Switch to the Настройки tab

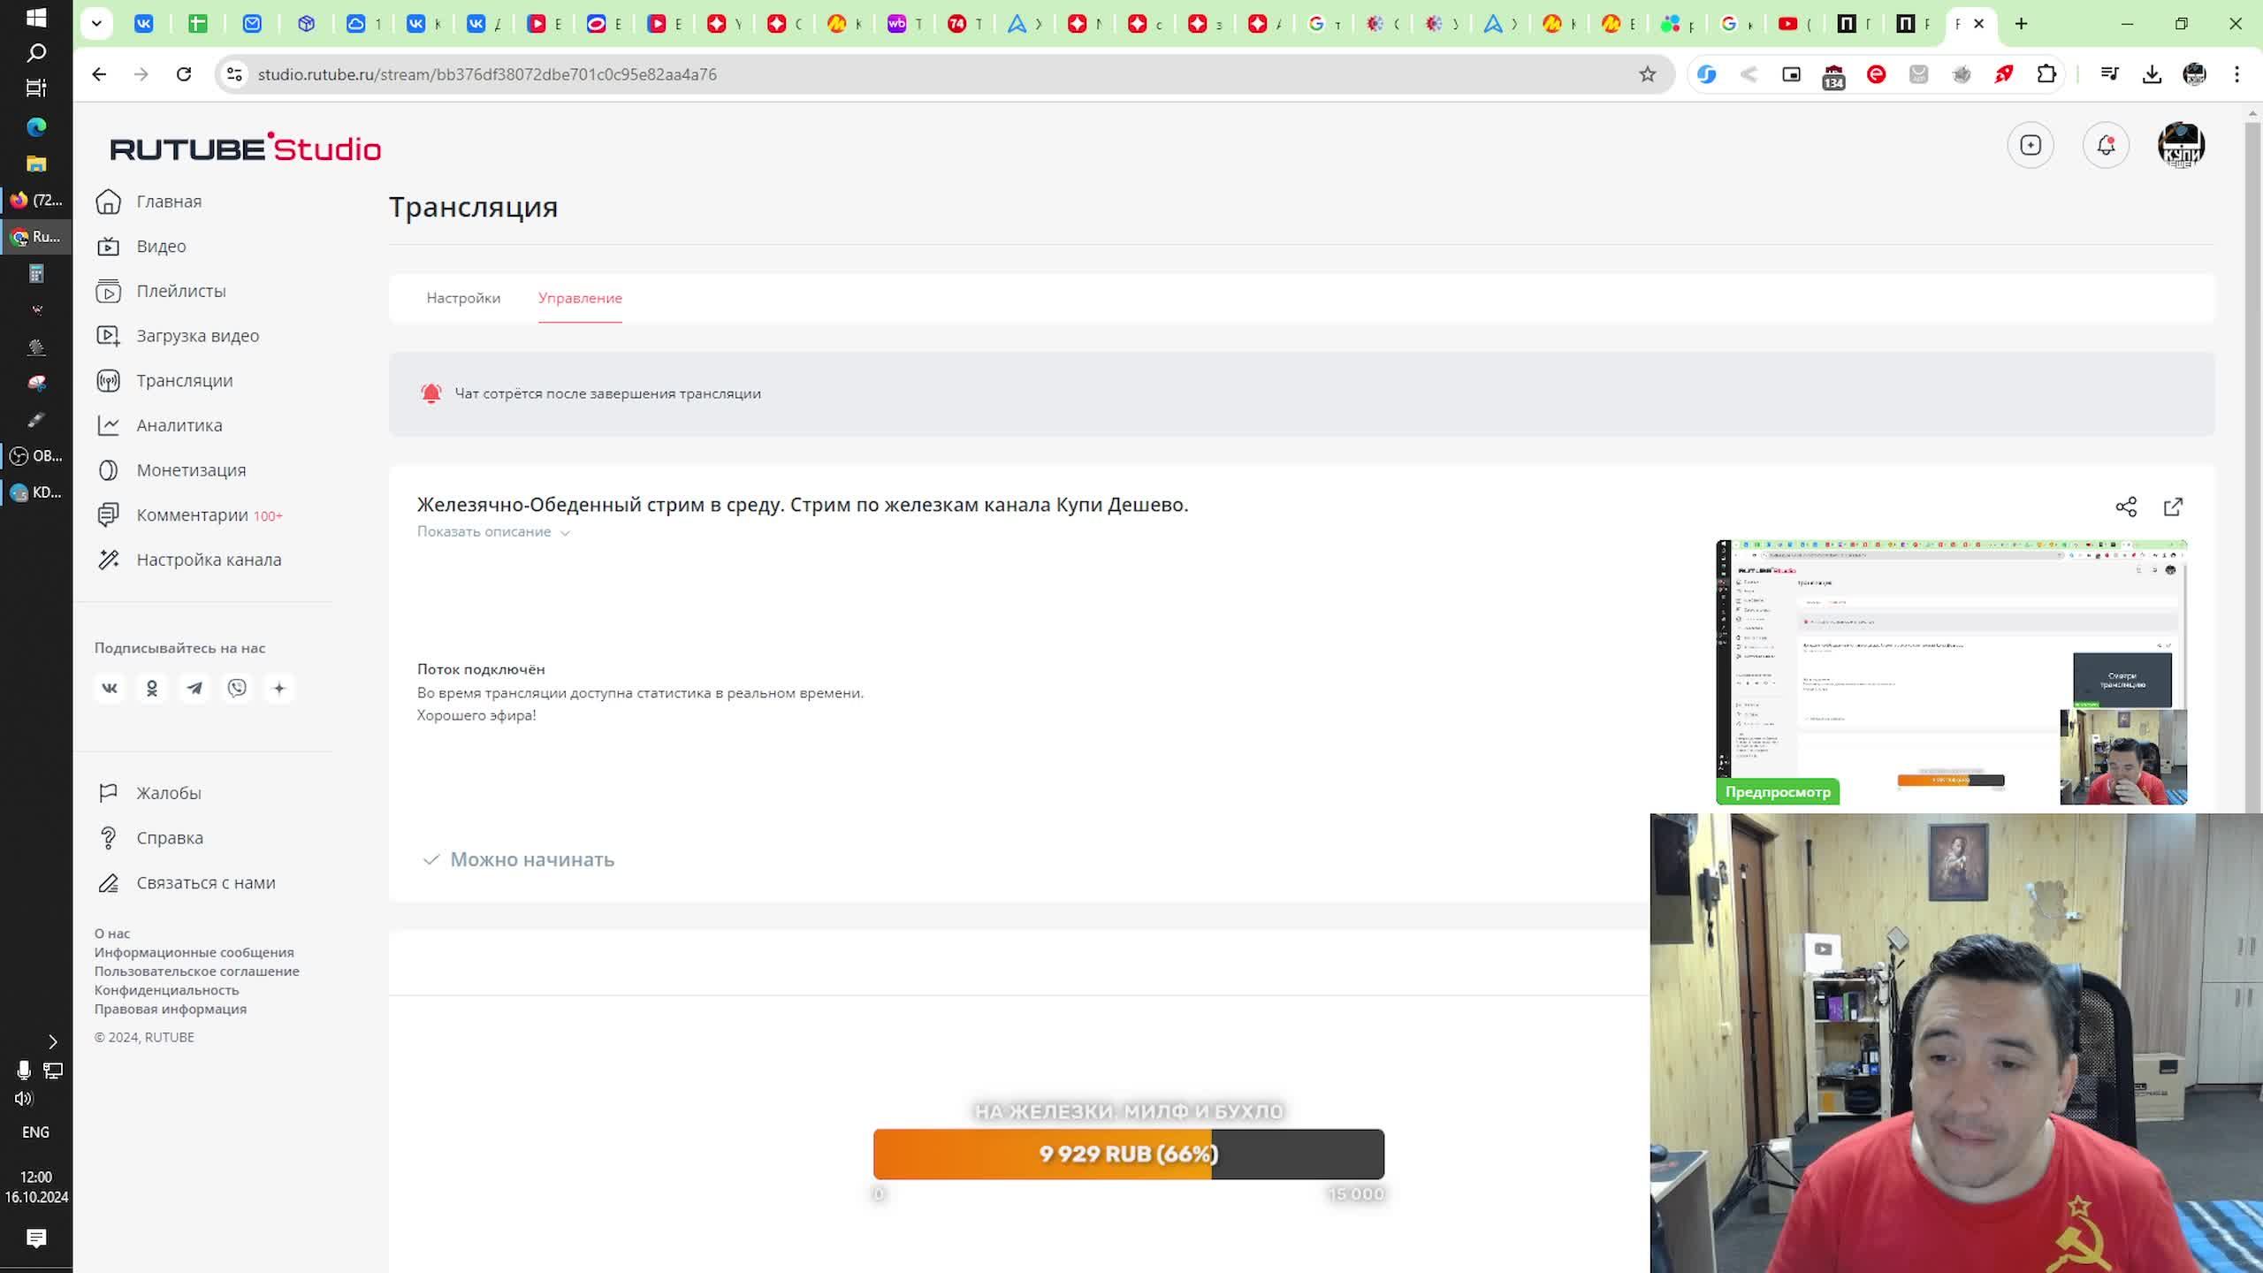tap(463, 298)
